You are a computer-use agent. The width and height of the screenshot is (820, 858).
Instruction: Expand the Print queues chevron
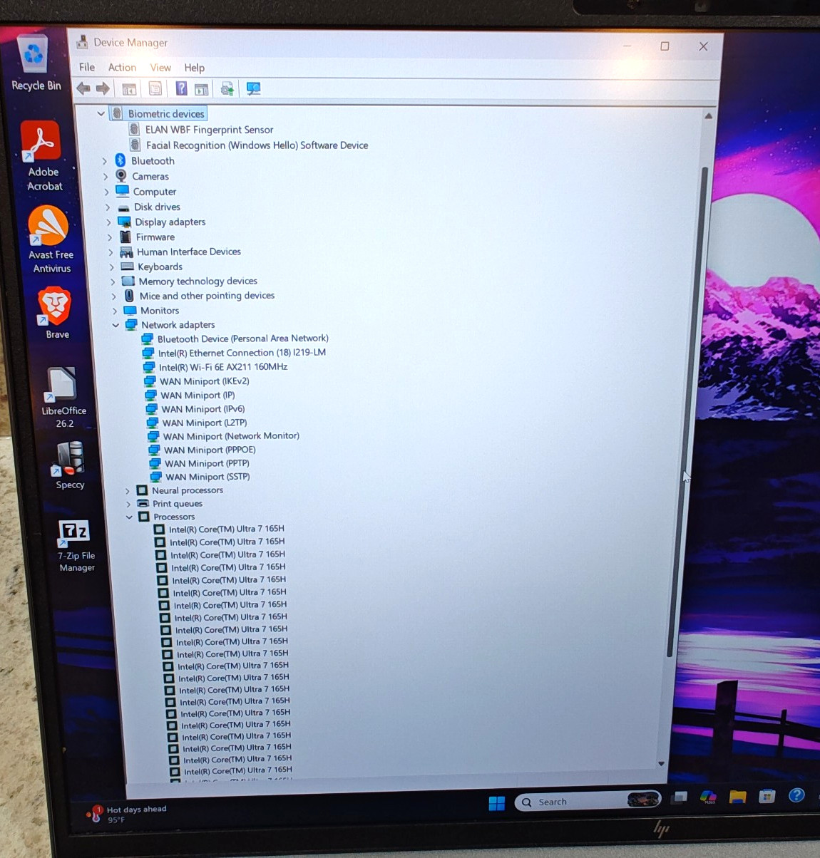click(128, 504)
